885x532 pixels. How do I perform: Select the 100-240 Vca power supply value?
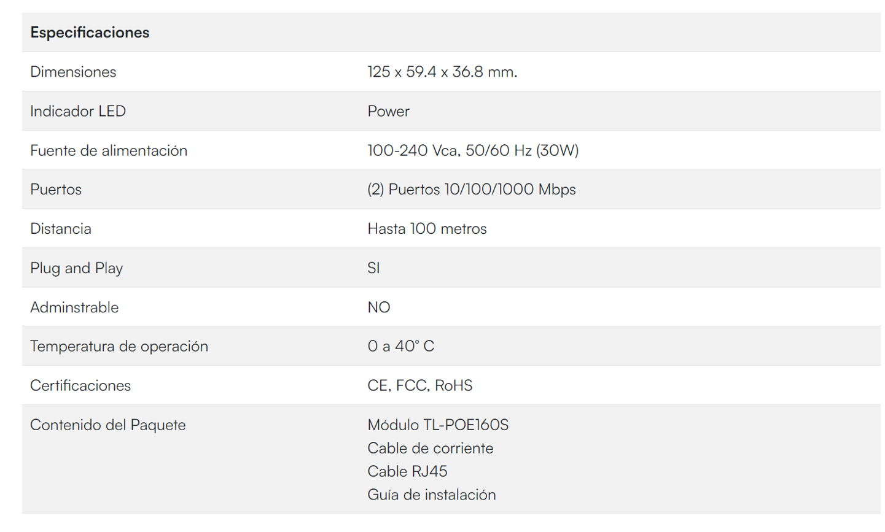coord(473,150)
